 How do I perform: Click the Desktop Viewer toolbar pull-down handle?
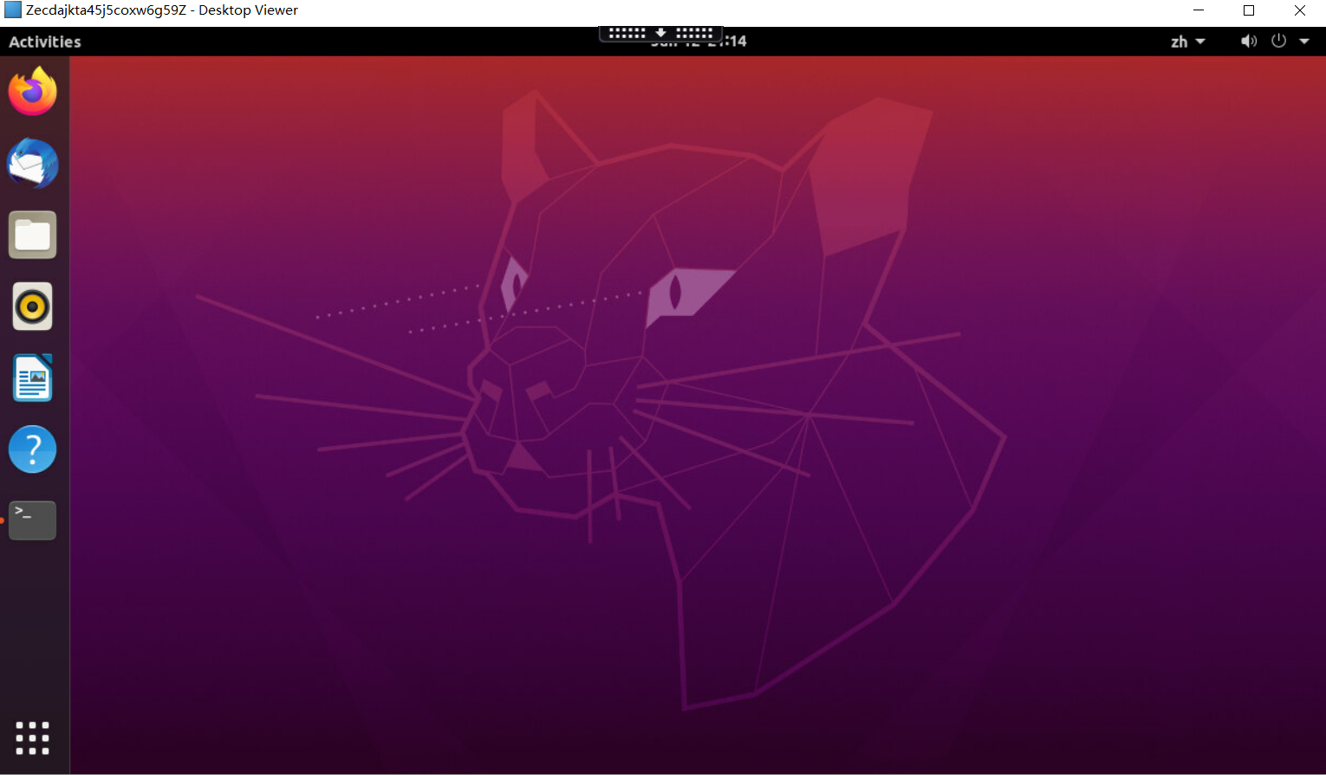[660, 33]
